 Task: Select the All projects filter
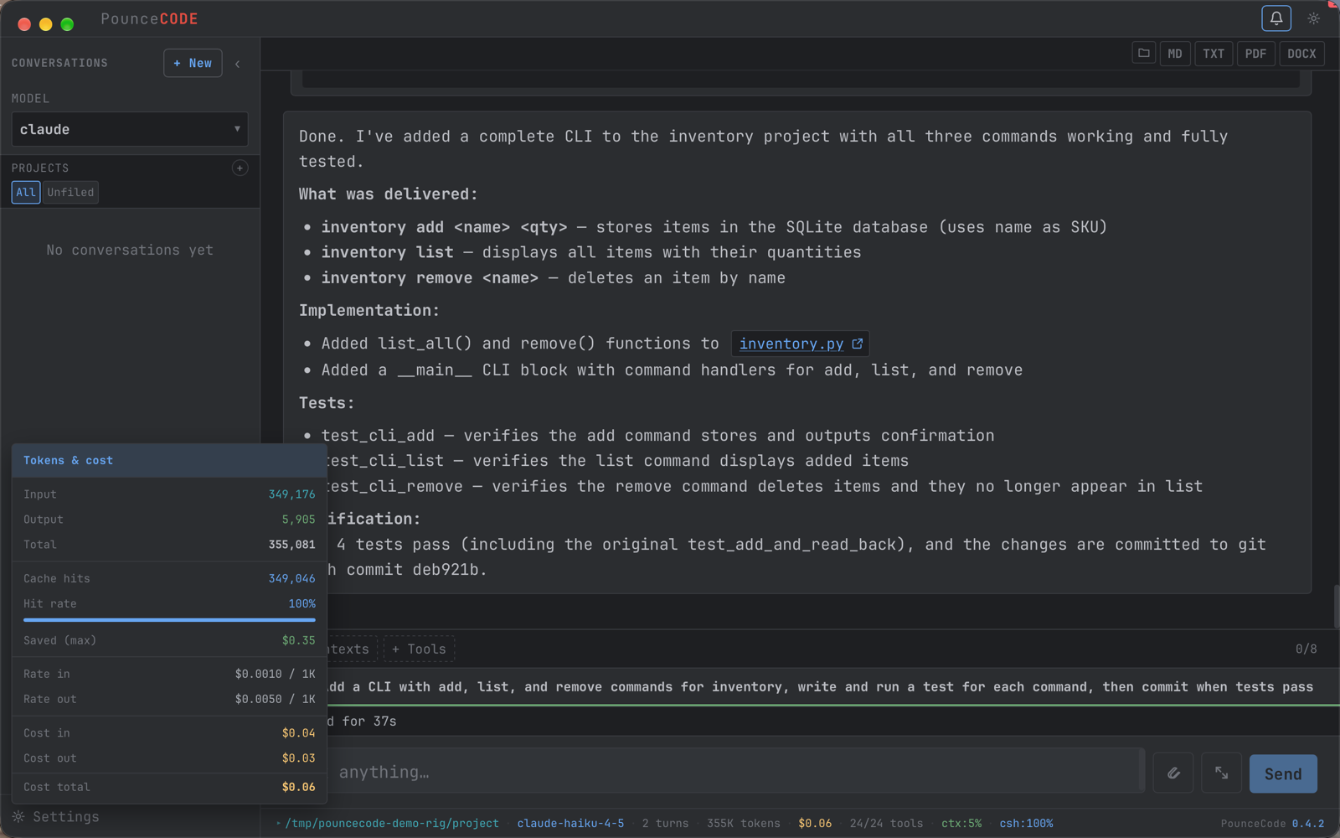pos(26,192)
